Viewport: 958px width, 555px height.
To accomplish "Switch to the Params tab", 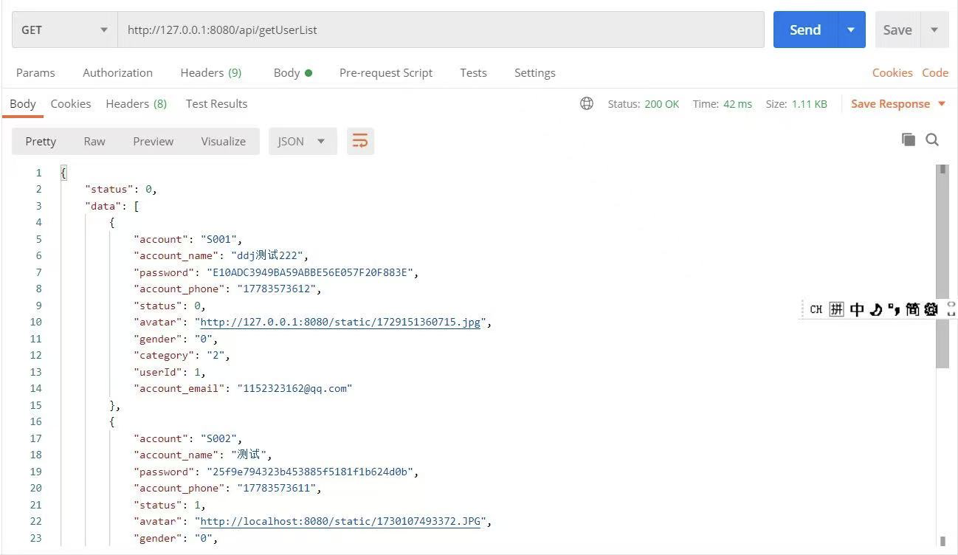I will (x=35, y=72).
